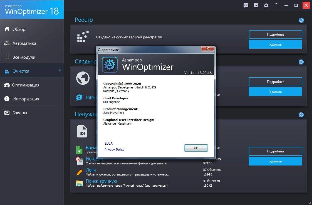312x205 pixels.
Task: Click Удалить in the Реестр section
Action: coord(275,45)
